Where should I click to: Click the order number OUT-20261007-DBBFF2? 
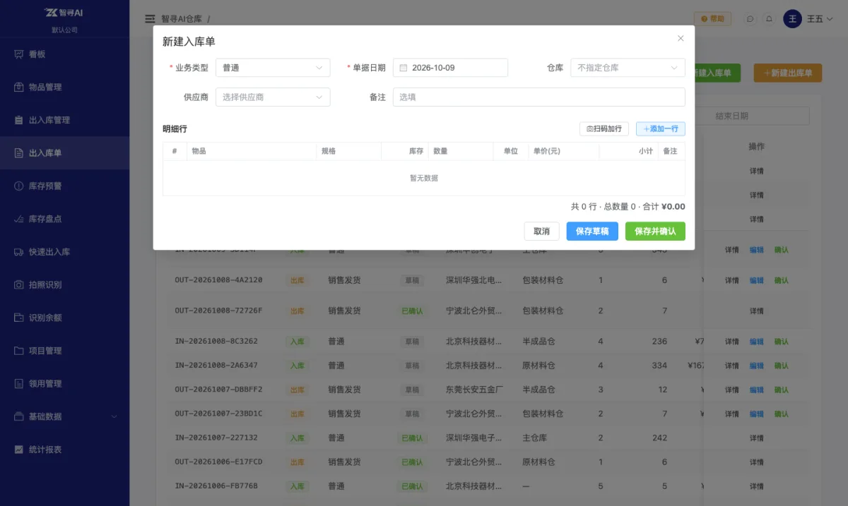218,390
